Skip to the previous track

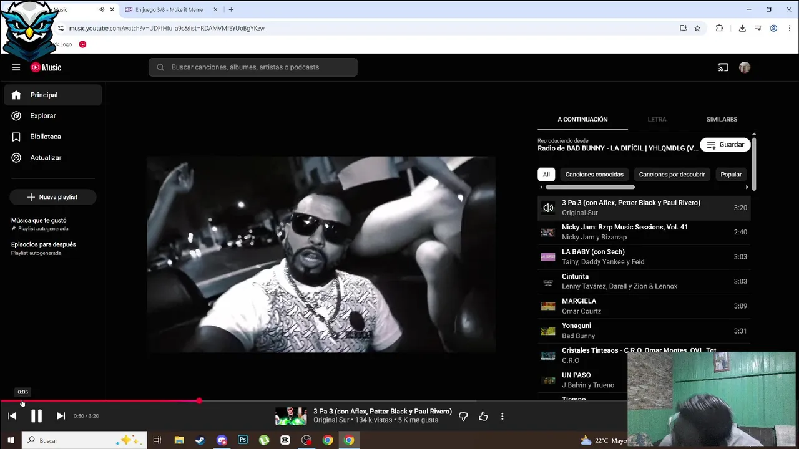pos(12,416)
